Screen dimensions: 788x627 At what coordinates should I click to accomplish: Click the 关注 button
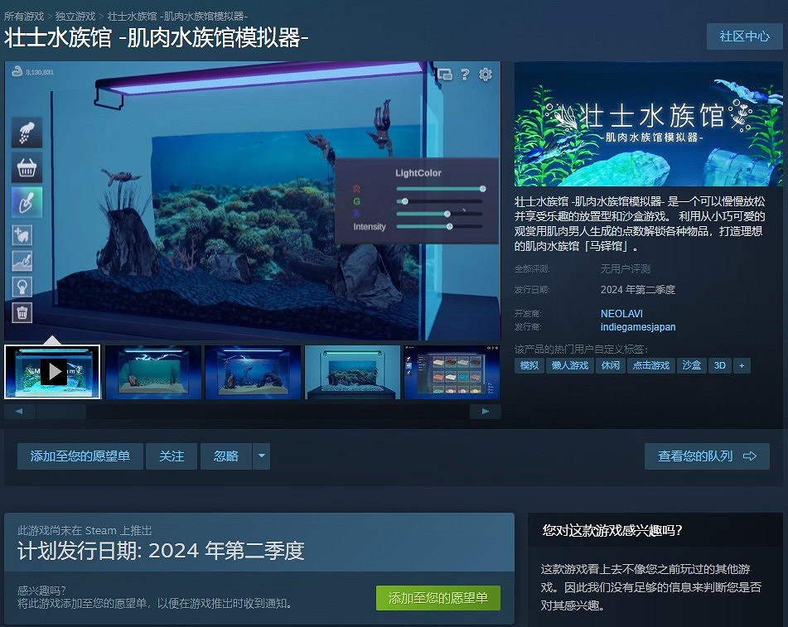pos(172,456)
